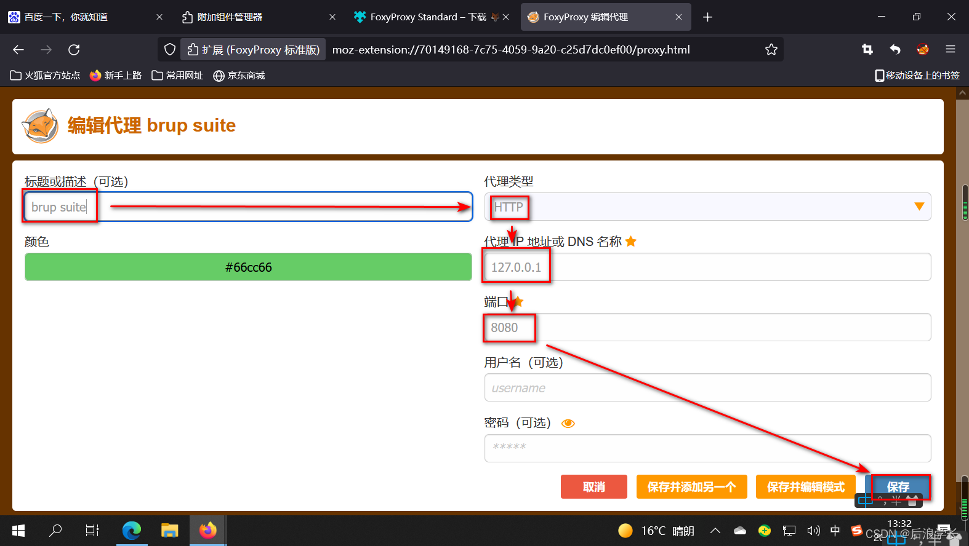Open File Explorer from the taskbar
Screen dimensions: 969x546
click(x=170, y=530)
